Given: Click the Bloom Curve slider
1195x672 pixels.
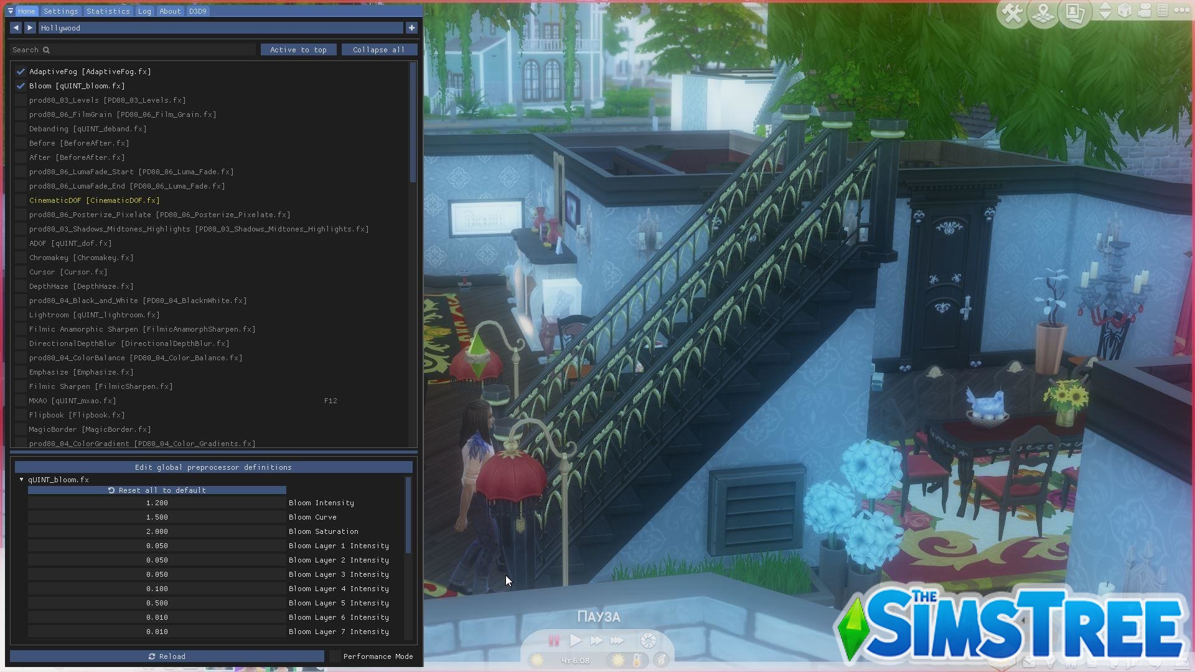Looking at the screenshot, I should coord(157,517).
